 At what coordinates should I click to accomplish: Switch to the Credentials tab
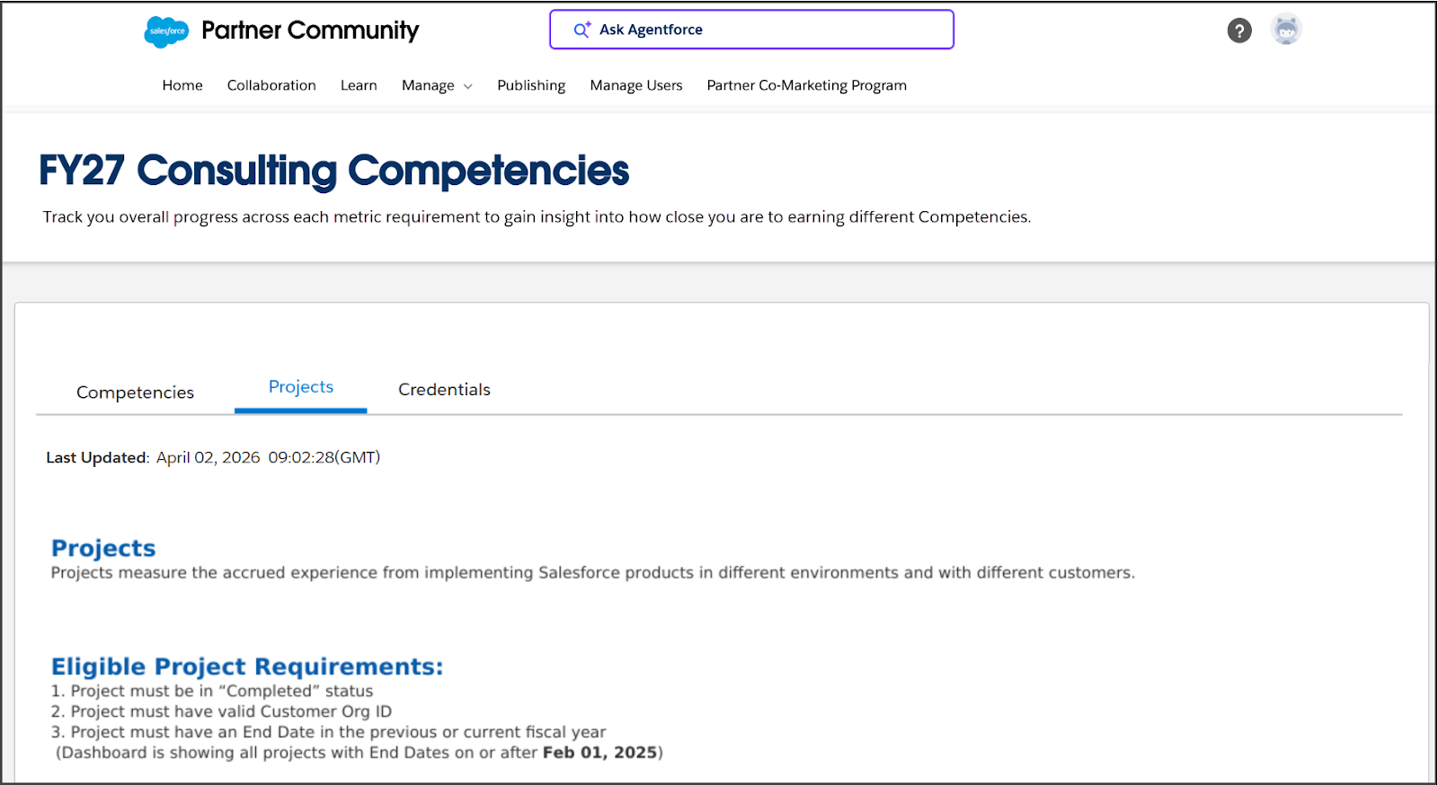click(x=444, y=390)
